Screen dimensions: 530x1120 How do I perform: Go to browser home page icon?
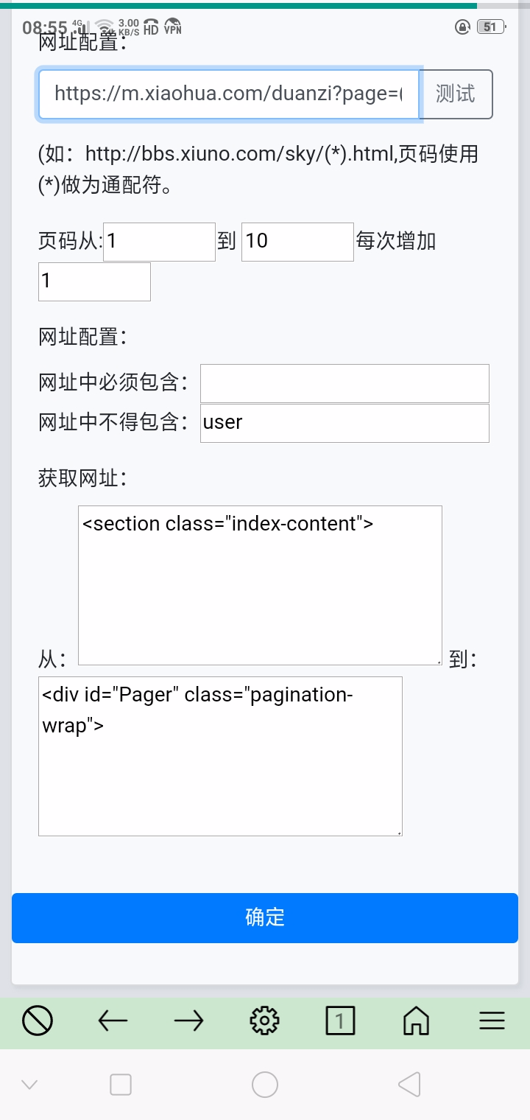(416, 1021)
